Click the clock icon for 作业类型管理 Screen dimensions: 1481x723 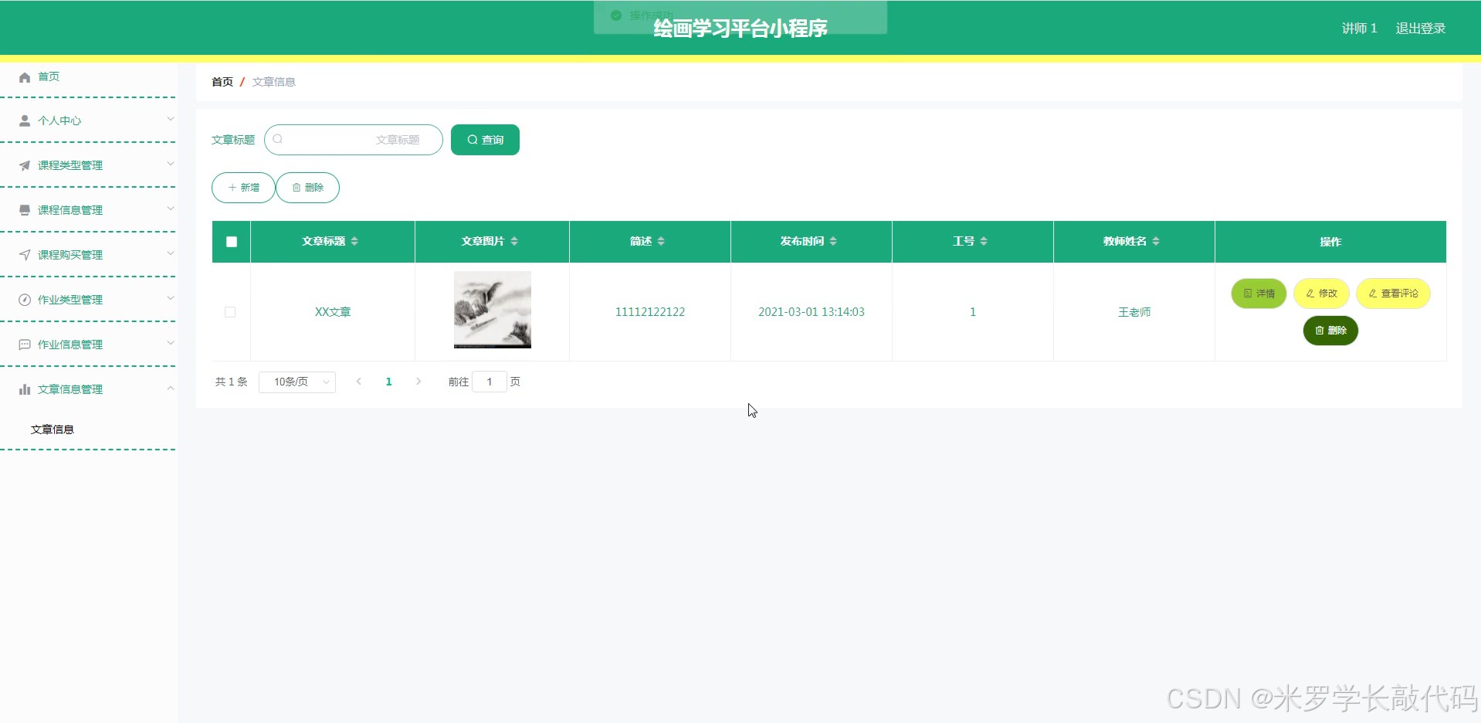pyautogui.click(x=25, y=299)
